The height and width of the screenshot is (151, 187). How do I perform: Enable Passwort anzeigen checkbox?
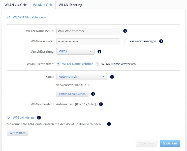126,41
